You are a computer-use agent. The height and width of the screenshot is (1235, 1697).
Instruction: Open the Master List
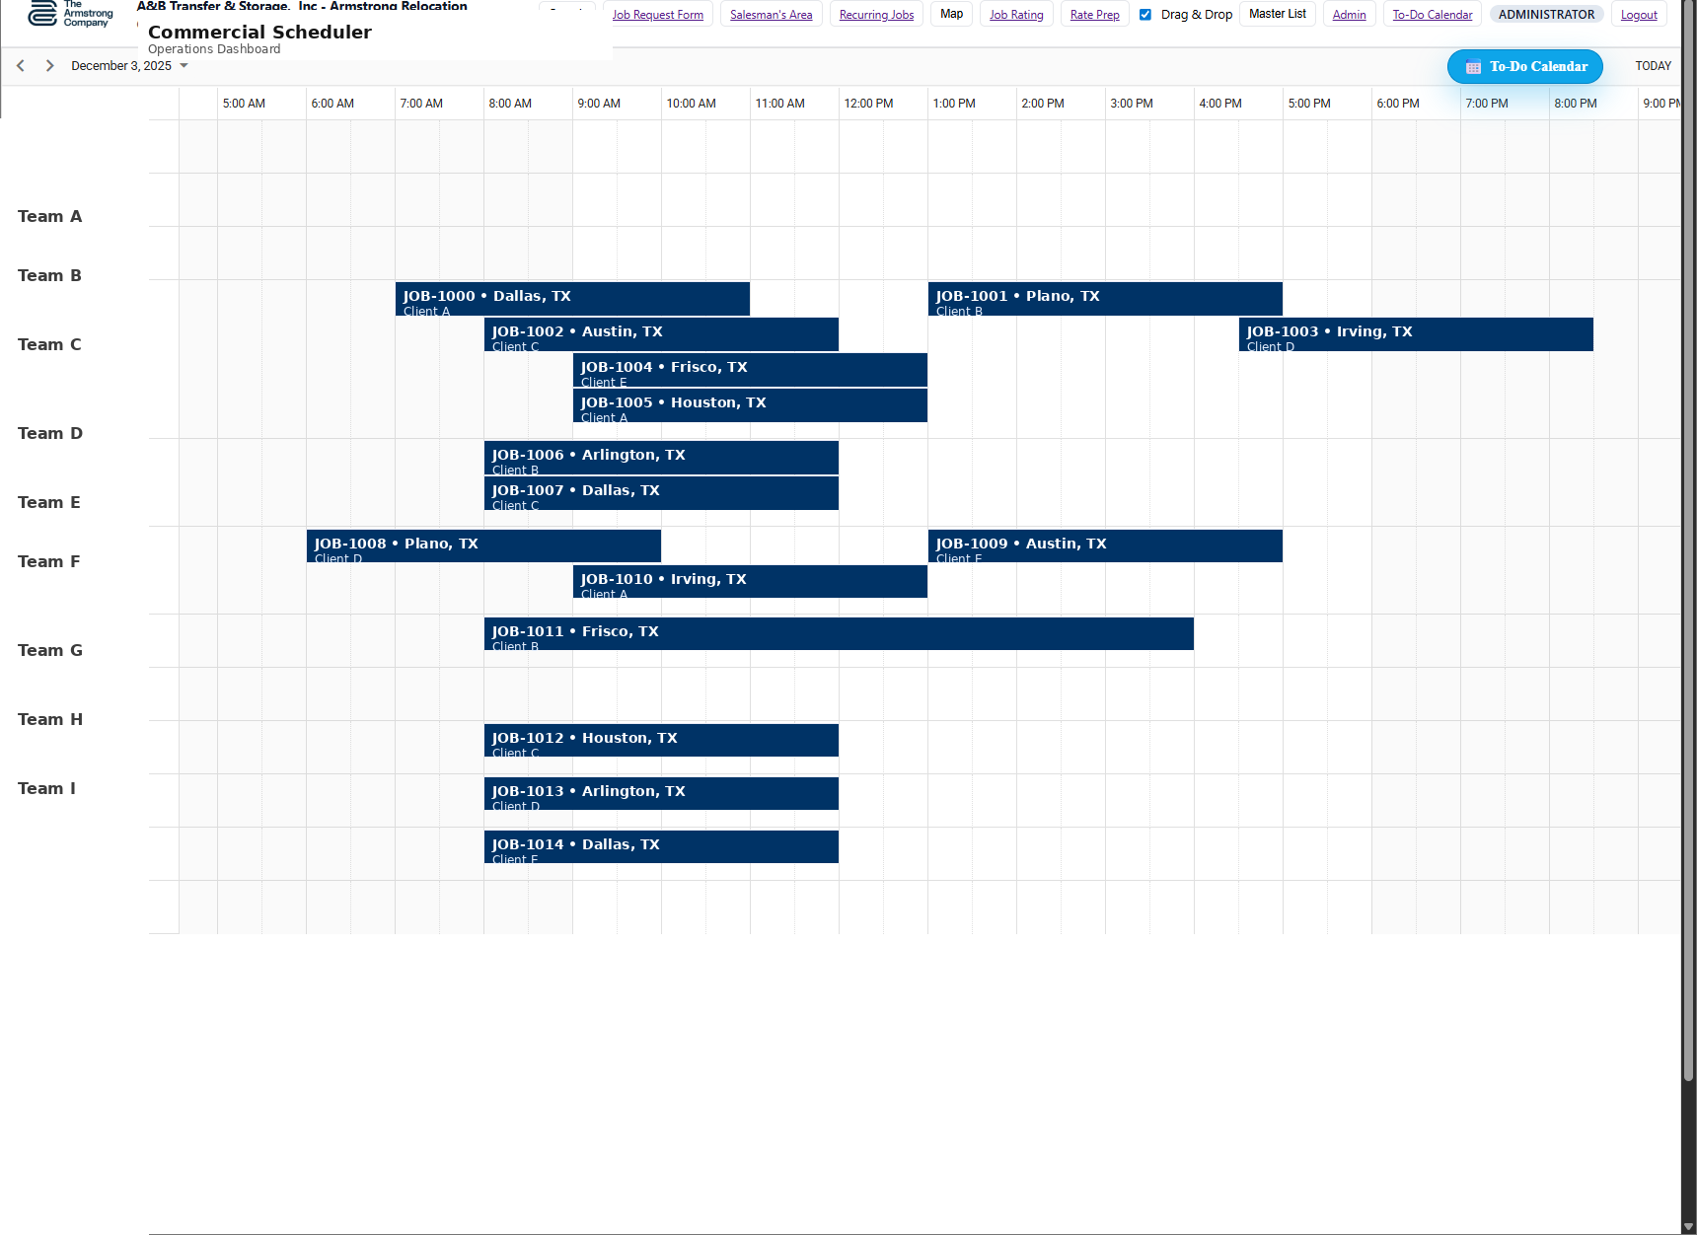[x=1277, y=14]
